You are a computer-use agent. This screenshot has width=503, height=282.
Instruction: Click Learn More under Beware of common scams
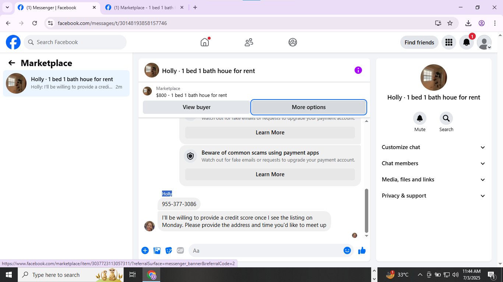coord(270,174)
